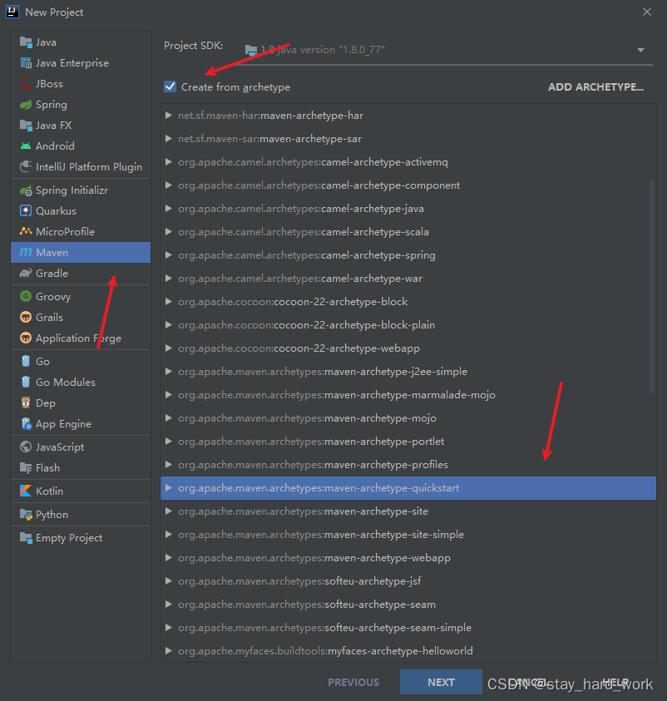Choose Empty Project in the list
Image resolution: width=667 pixels, height=701 pixels.
click(x=81, y=538)
